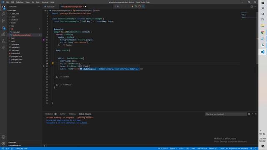Open the Run and Debug view
Viewport: 267px width, 150px height.
[3, 27]
